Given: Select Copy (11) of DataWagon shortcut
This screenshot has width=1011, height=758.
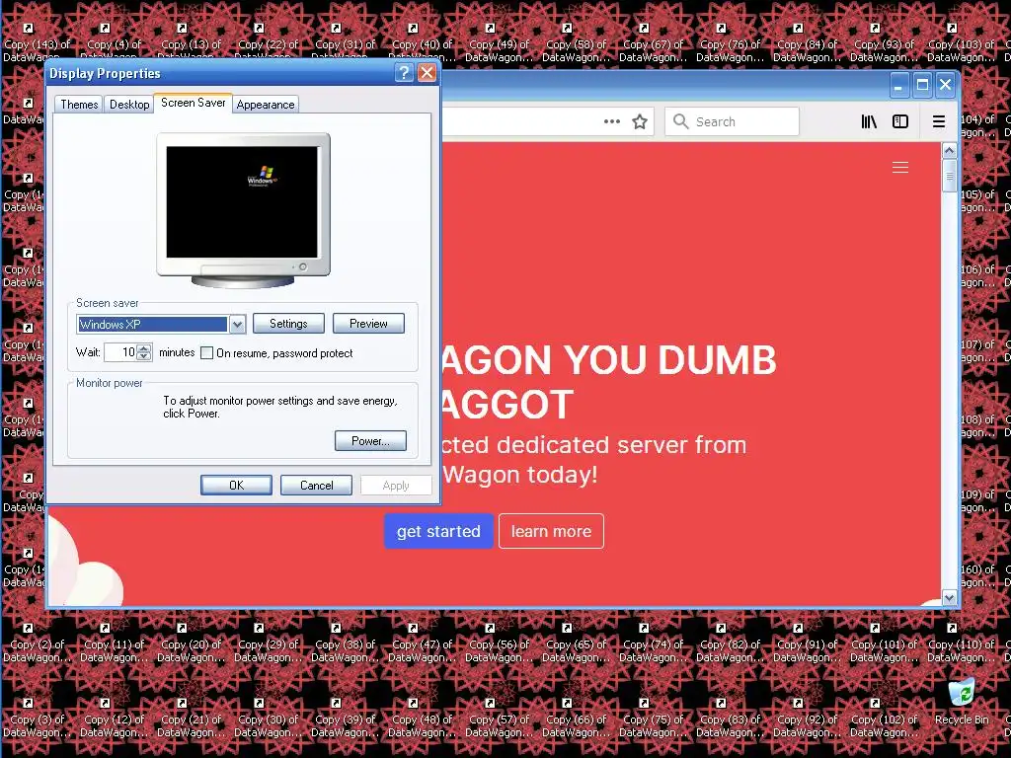Looking at the screenshot, I should [114, 643].
